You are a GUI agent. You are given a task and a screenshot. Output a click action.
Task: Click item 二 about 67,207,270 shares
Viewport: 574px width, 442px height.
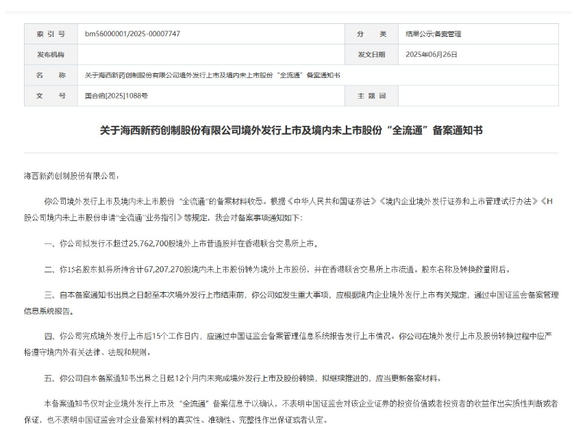tap(277, 270)
